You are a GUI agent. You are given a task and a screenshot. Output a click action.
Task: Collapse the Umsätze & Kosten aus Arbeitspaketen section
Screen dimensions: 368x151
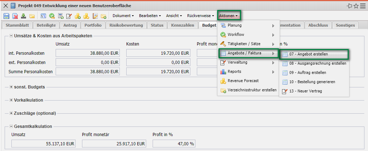11,36
